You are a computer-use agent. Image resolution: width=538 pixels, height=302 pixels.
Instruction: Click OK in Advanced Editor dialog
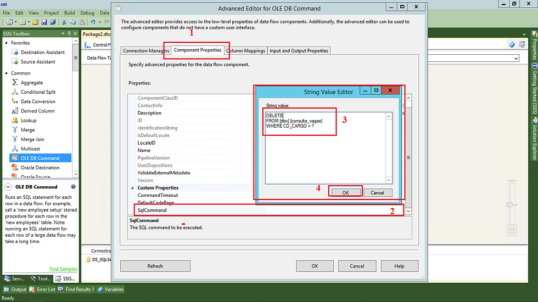click(315, 266)
